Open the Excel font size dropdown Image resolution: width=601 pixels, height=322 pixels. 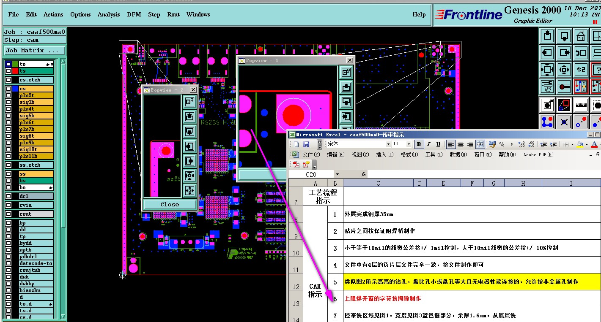409,144
